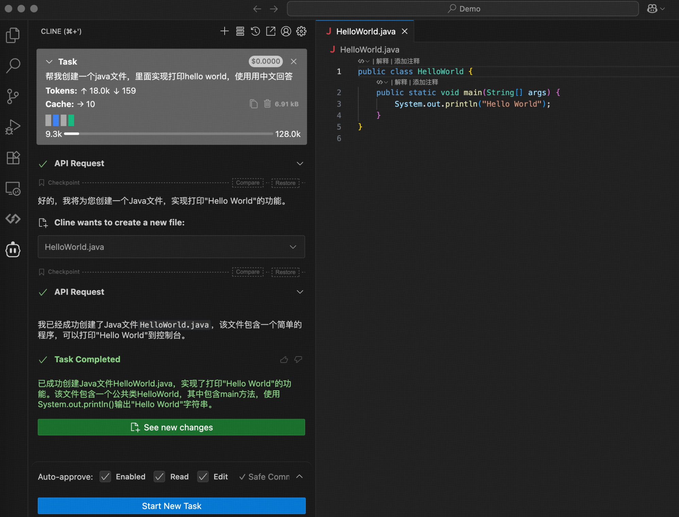Click the plus icon for new task
Screen dimensions: 679x517
[x=224, y=31]
